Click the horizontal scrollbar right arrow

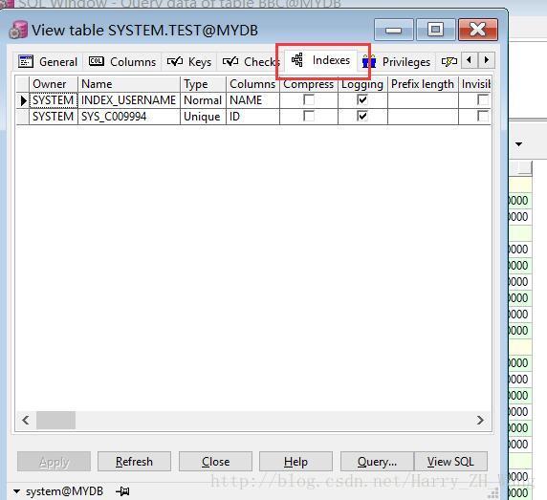480,420
